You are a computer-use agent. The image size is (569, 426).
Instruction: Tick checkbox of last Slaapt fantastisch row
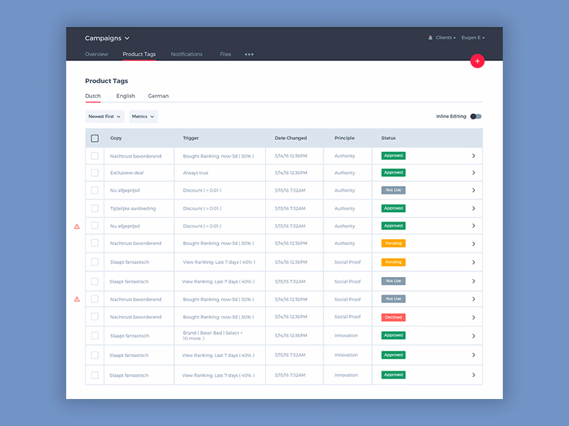click(x=95, y=375)
